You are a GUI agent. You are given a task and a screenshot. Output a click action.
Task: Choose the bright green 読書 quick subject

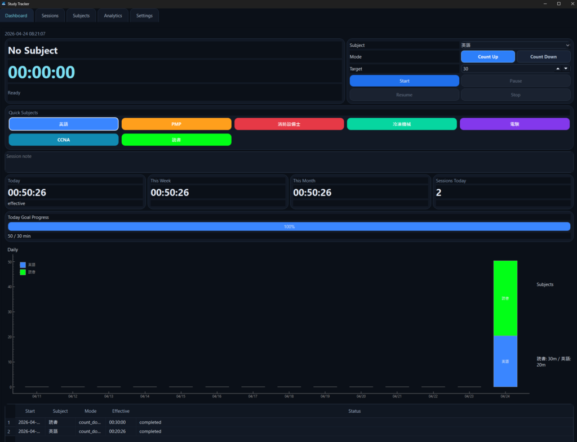coord(176,140)
